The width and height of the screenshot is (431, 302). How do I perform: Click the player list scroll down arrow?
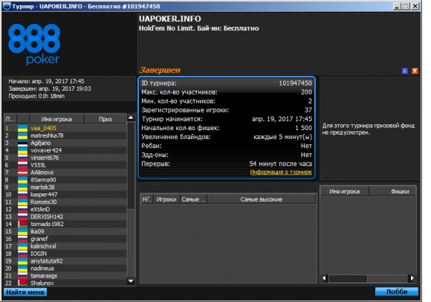(131, 281)
